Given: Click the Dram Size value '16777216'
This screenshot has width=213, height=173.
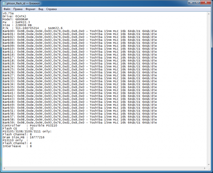Looking at the screenshot, I should coord(37,137).
